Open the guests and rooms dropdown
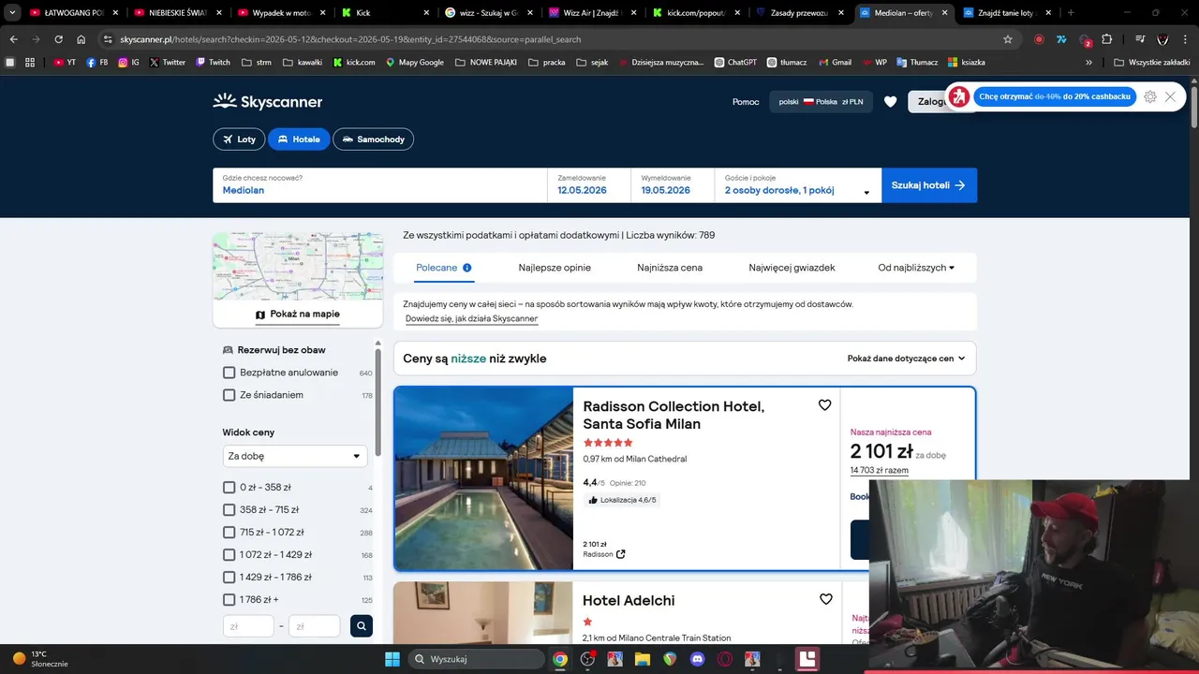Screen dimensions: 1199x674 point(798,185)
